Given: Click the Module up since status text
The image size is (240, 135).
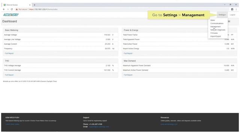Looking at the screenshot, I should (x=30, y=81).
